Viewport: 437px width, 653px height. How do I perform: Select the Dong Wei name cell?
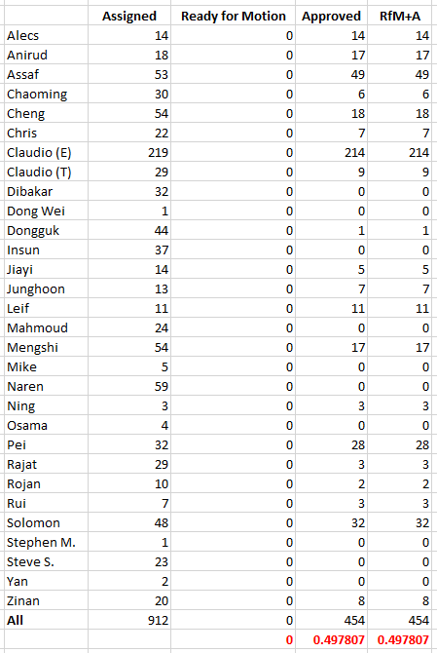(x=46, y=211)
